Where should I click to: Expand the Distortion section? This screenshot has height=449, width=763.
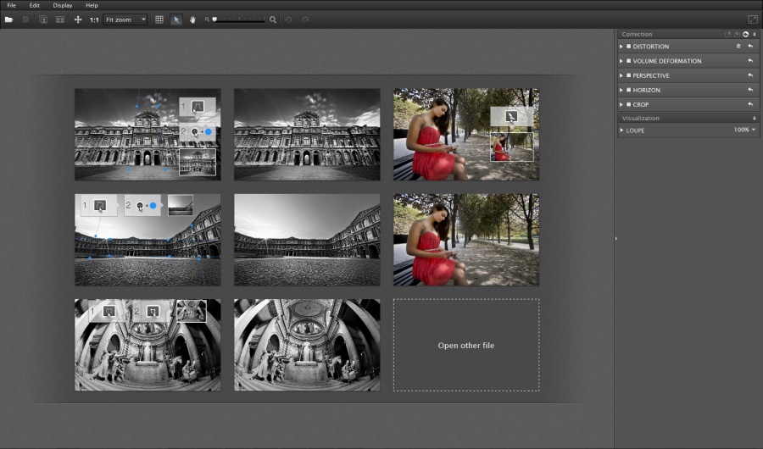(x=621, y=47)
